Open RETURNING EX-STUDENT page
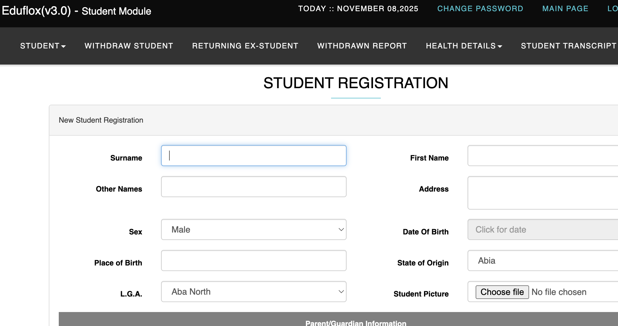Viewport: 618px width, 326px height. tap(245, 46)
